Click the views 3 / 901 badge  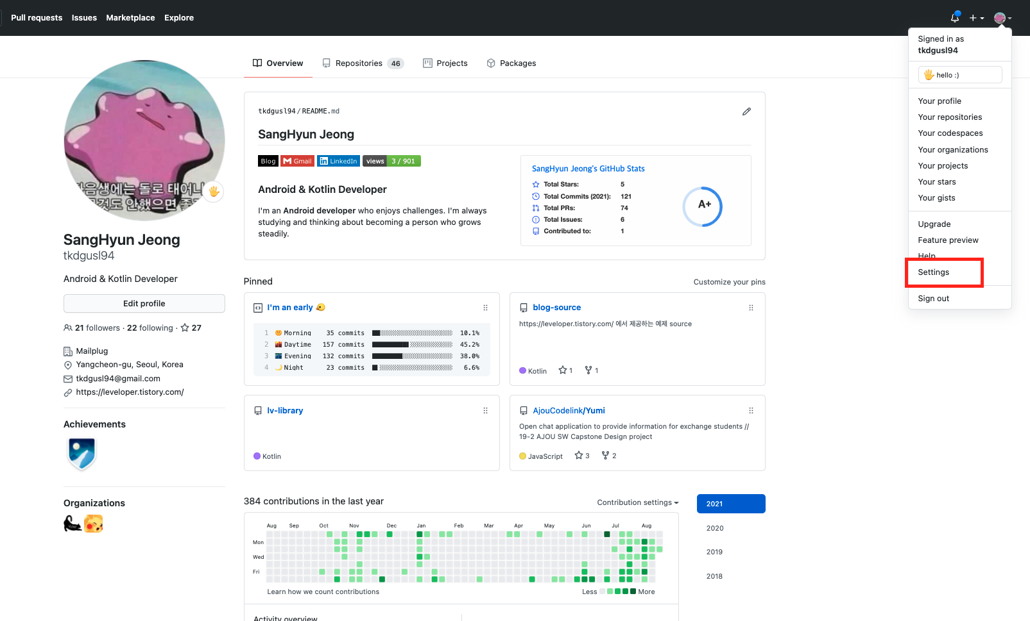pos(391,161)
